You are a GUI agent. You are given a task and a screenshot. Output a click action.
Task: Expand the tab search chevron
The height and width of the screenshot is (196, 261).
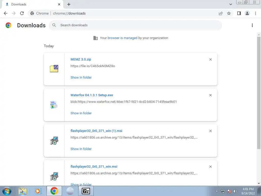(x=230, y=4)
